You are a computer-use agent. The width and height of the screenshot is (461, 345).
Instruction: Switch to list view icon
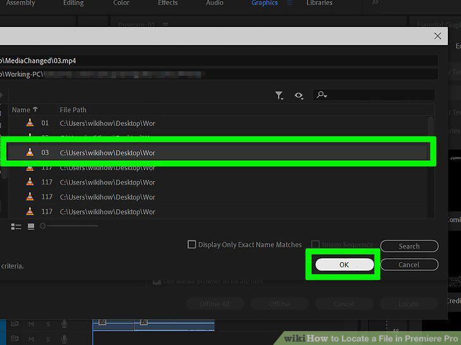(x=16, y=226)
